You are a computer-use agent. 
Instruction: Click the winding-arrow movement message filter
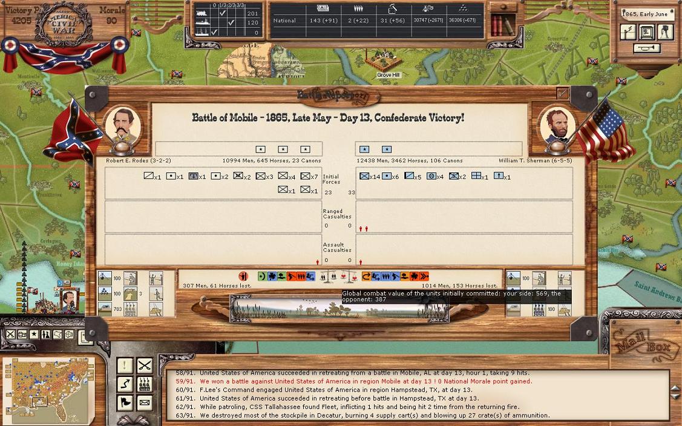[125, 384]
